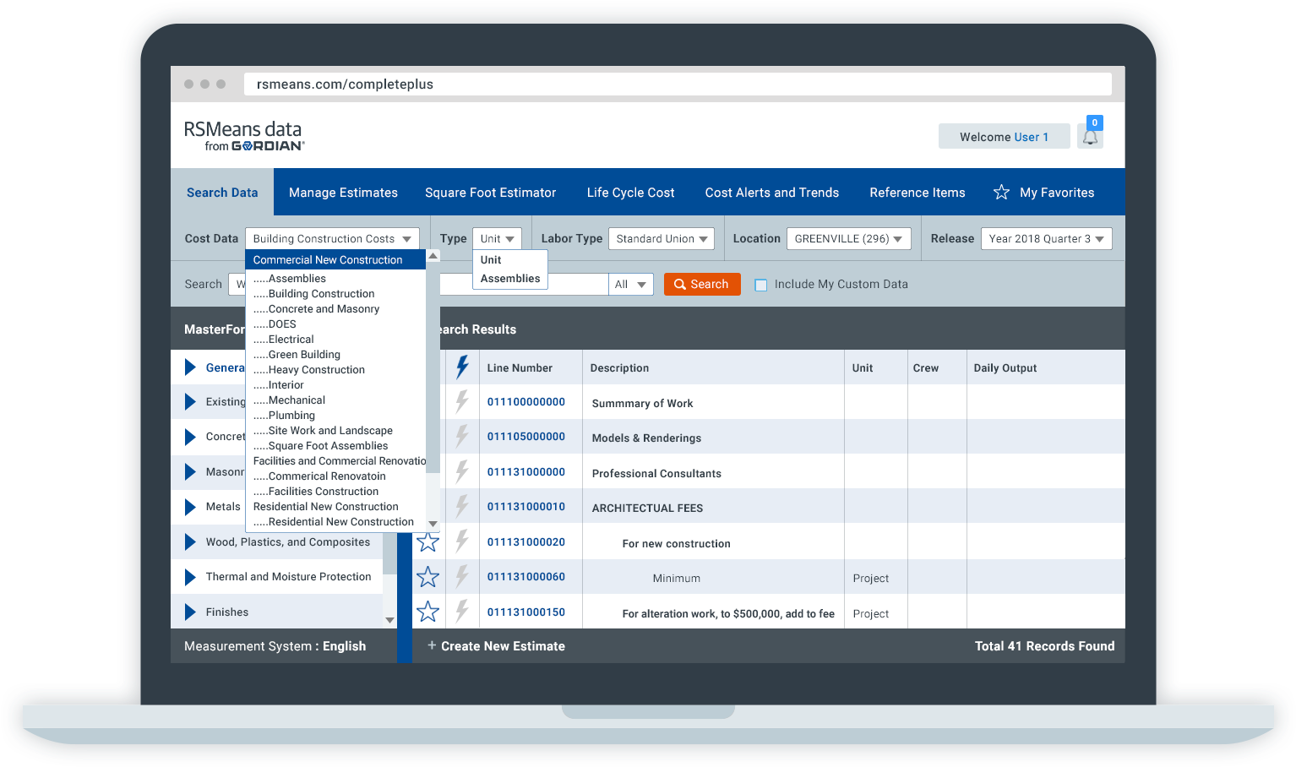Open line number 011100000000 link

coord(525,402)
